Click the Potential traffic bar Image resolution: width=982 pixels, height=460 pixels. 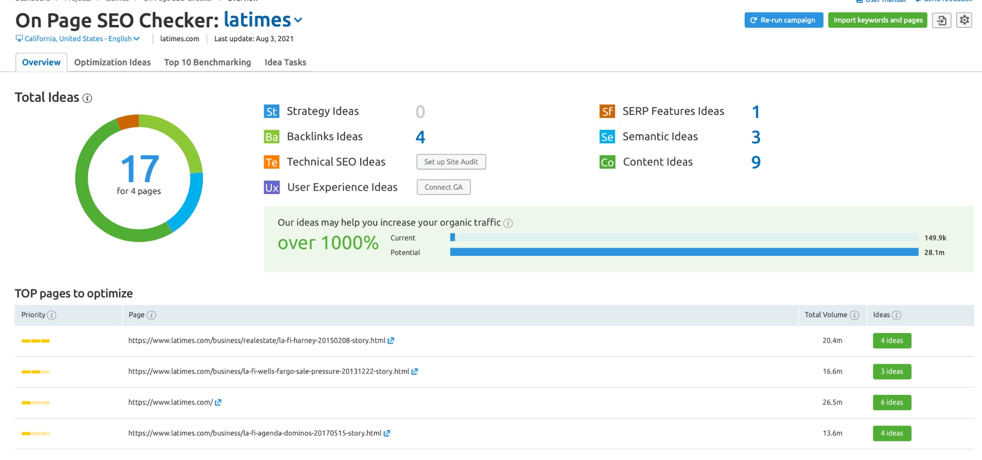(684, 252)
